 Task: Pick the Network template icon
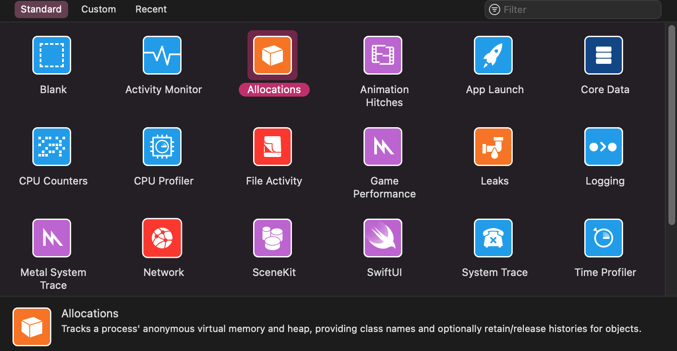(162, 238)
